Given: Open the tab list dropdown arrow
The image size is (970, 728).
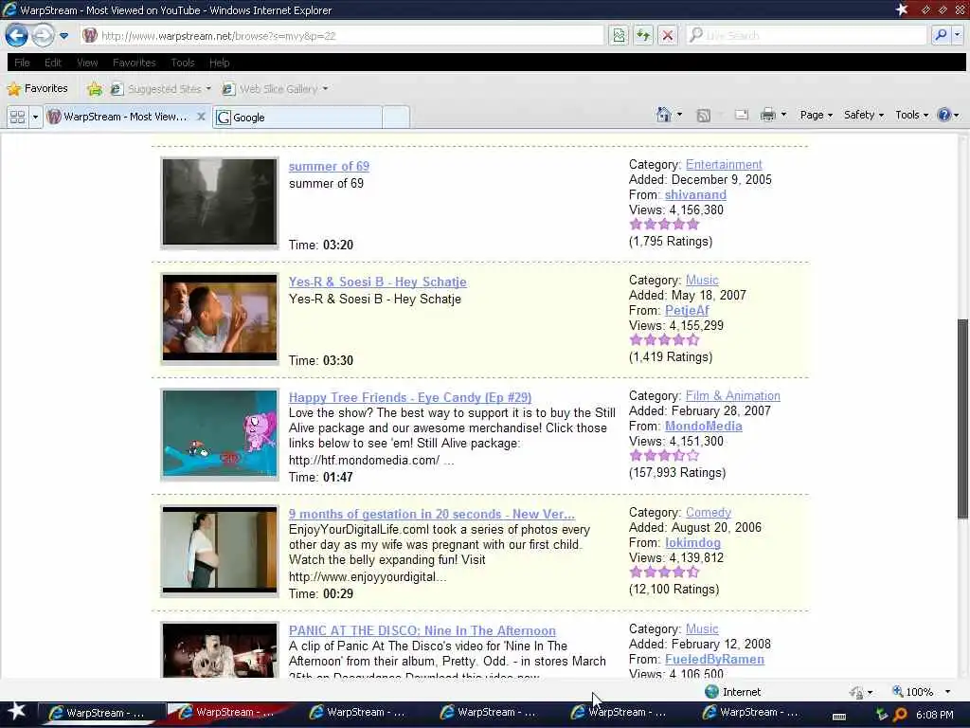Looking at the screenshot, I should [35, 117].
